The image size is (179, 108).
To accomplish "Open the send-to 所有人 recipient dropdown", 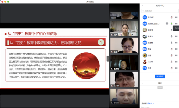I will coord(150,103).
